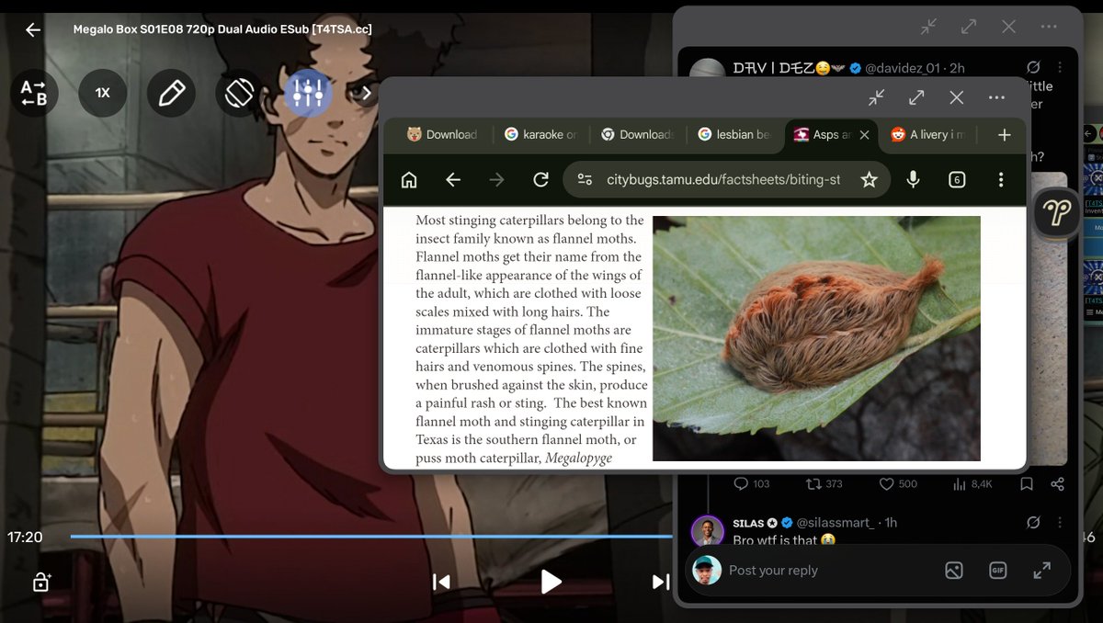Open the pencil edit tool in player

[x=172, y=93]
